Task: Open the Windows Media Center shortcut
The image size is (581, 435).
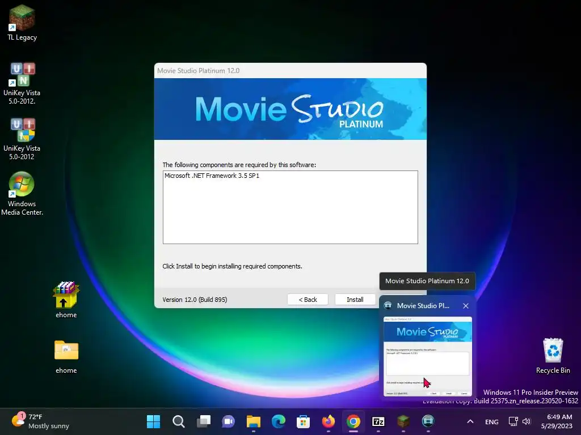Action: coord(22,194)
